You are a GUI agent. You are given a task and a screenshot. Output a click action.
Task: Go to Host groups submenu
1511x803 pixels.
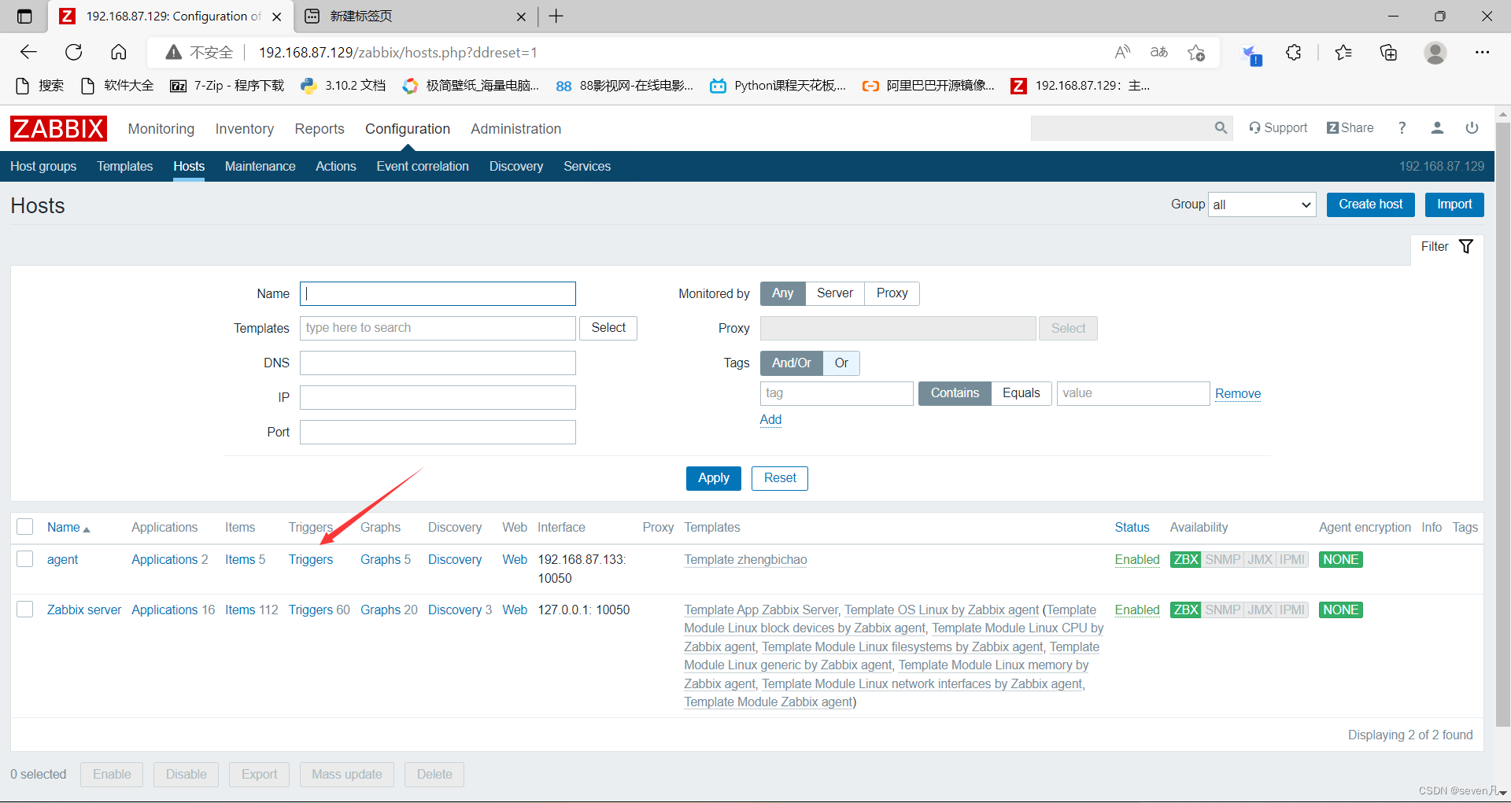[43, 166]
